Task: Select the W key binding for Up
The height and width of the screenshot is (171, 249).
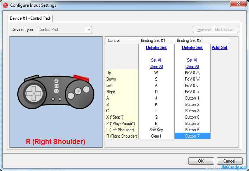Action: pyautogui.click(x=156, y=73)
